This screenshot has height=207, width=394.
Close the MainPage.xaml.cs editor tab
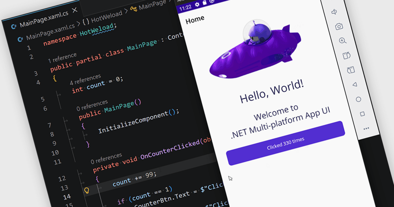[75, 10]
